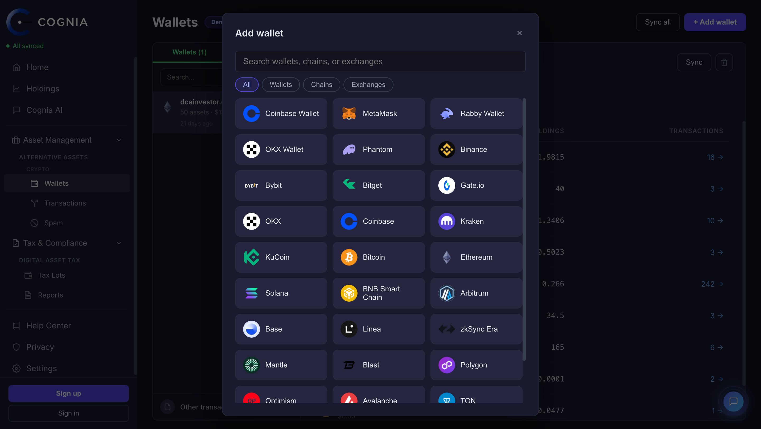Image resolution: width=761 pixels, height=429 pixels.
Task: Select the Kraken logo icon
Action: (447, 221)
